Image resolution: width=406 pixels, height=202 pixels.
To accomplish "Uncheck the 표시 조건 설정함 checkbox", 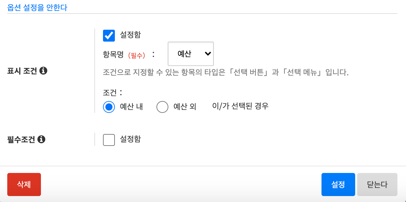I will click(109, 36).
